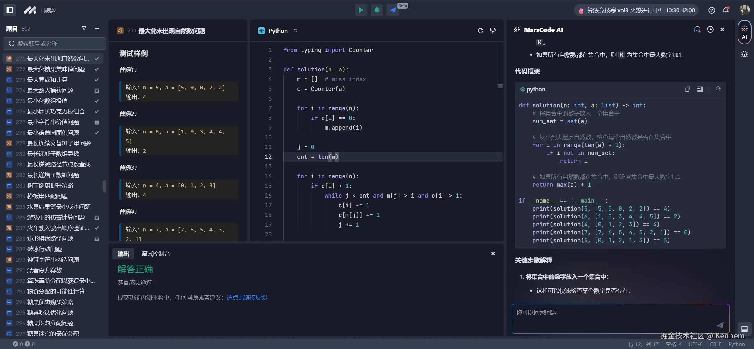The height and width of the screenshot is (349, 754).
Task: Toggle the bottom panel layout button
Action: pyautogui.click(x=744, y=329)
